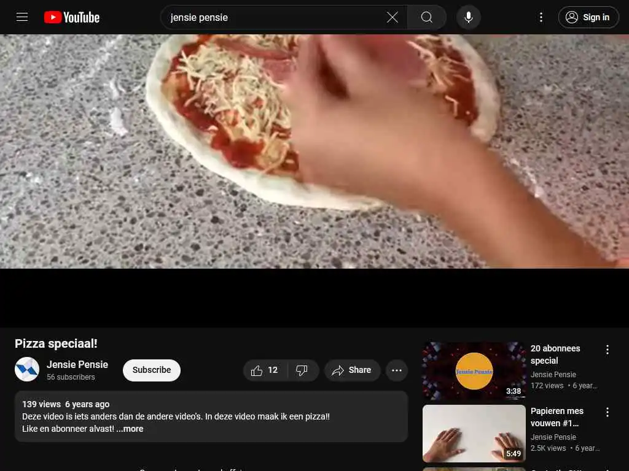
Task: Open Jensie Pensie channel name link
Action: [77, 364]
